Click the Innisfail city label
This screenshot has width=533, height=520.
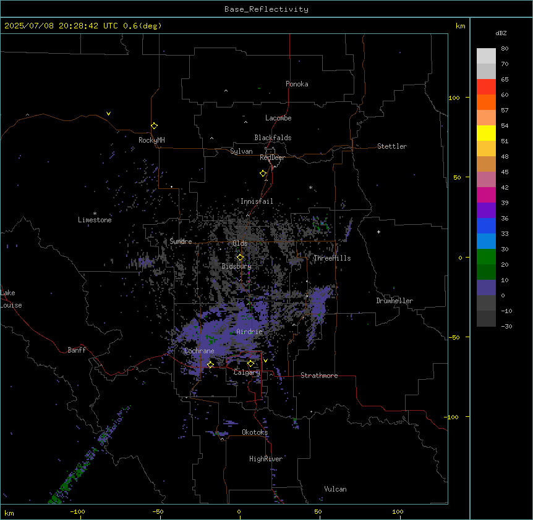pyautogui.click(x=257, y=201)
